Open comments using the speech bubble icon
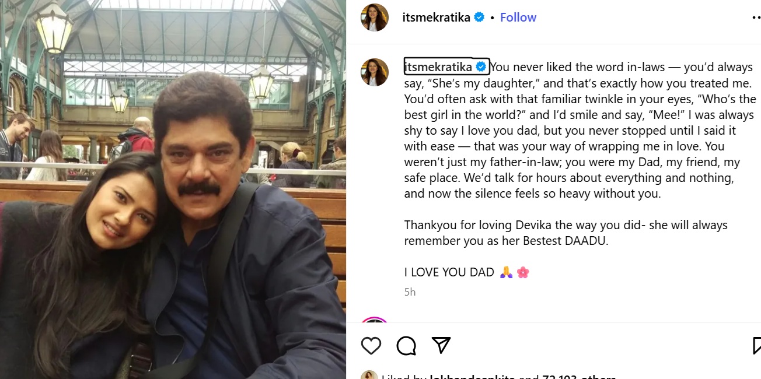Image resolution: width=761 pixels, height=379 pixels. tap(406, 346)
